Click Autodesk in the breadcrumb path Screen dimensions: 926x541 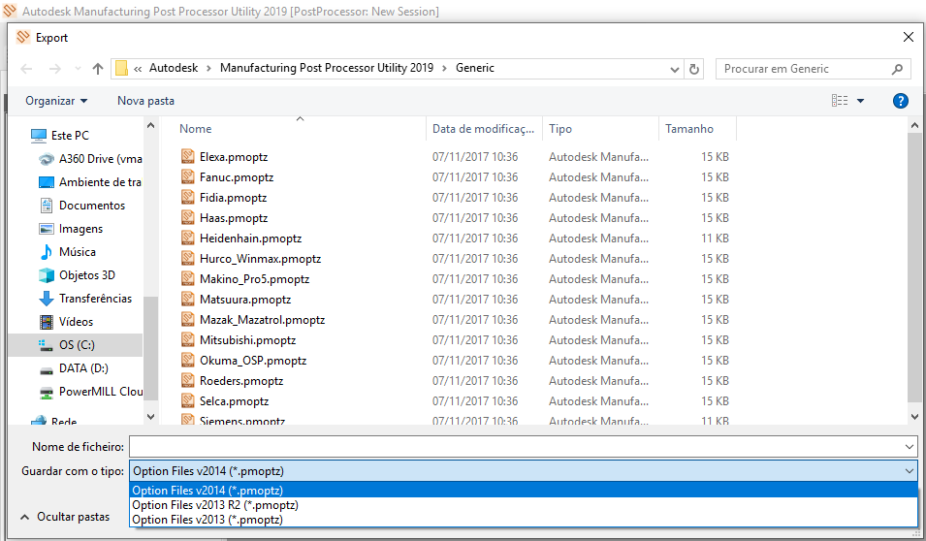pyautogui.click(x=174, y=68)
